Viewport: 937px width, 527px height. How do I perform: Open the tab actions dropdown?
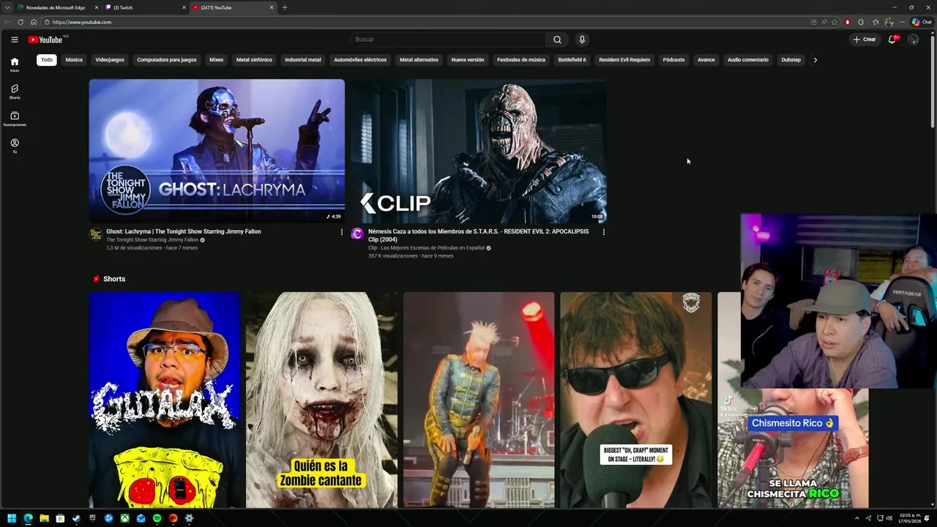click(7, 7)
